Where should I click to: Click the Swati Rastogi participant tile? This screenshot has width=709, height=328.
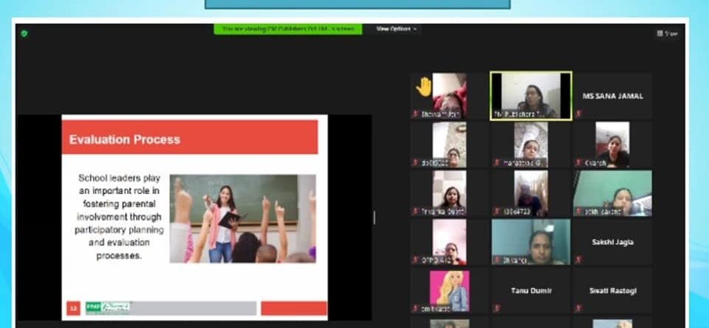point(612,290)
